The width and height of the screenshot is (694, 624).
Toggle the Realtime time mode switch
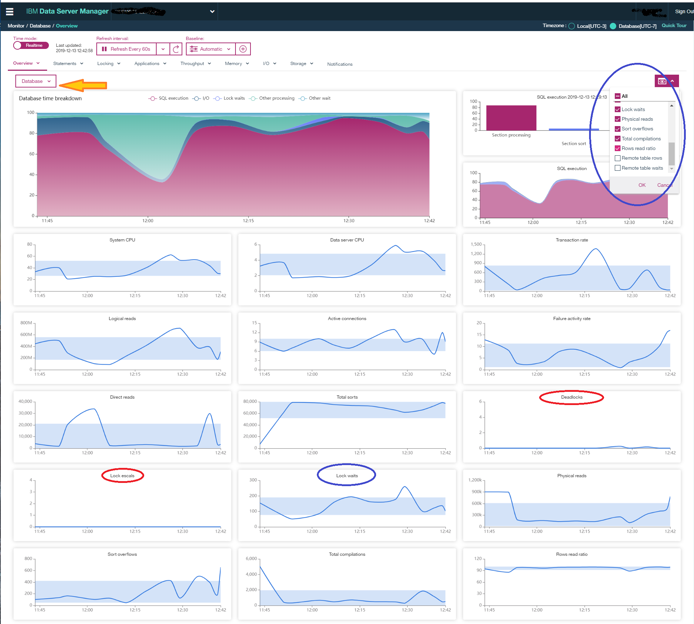point(31,45)
